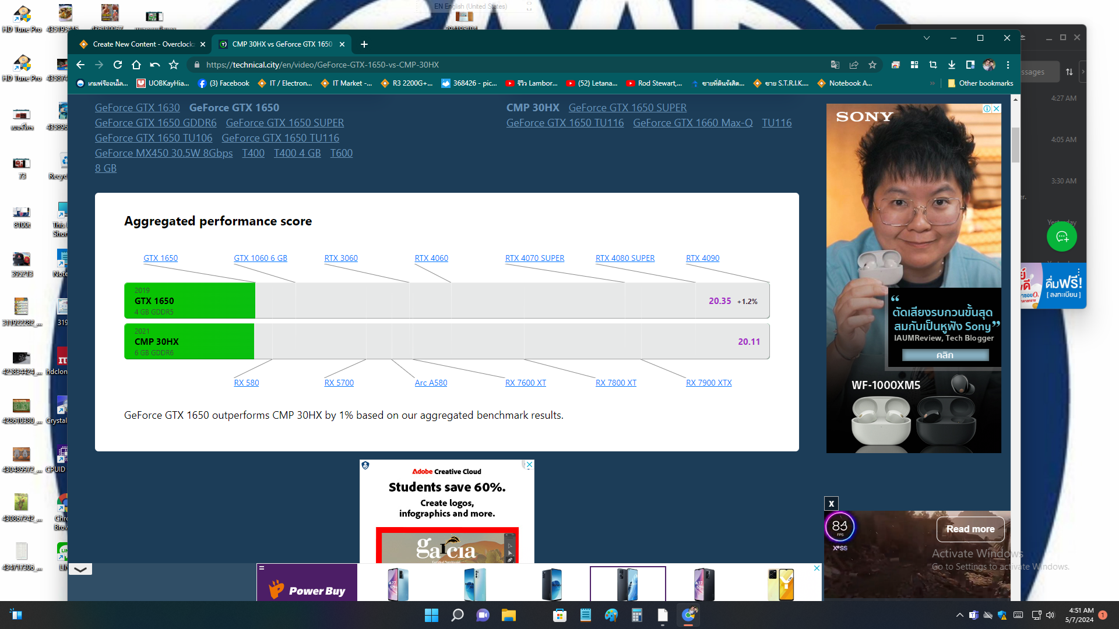Image resolution: width=1119 pixels, height=629 pixels.
Task: Close the Sony ad with X icon
Action: click(x=997, y=109)
